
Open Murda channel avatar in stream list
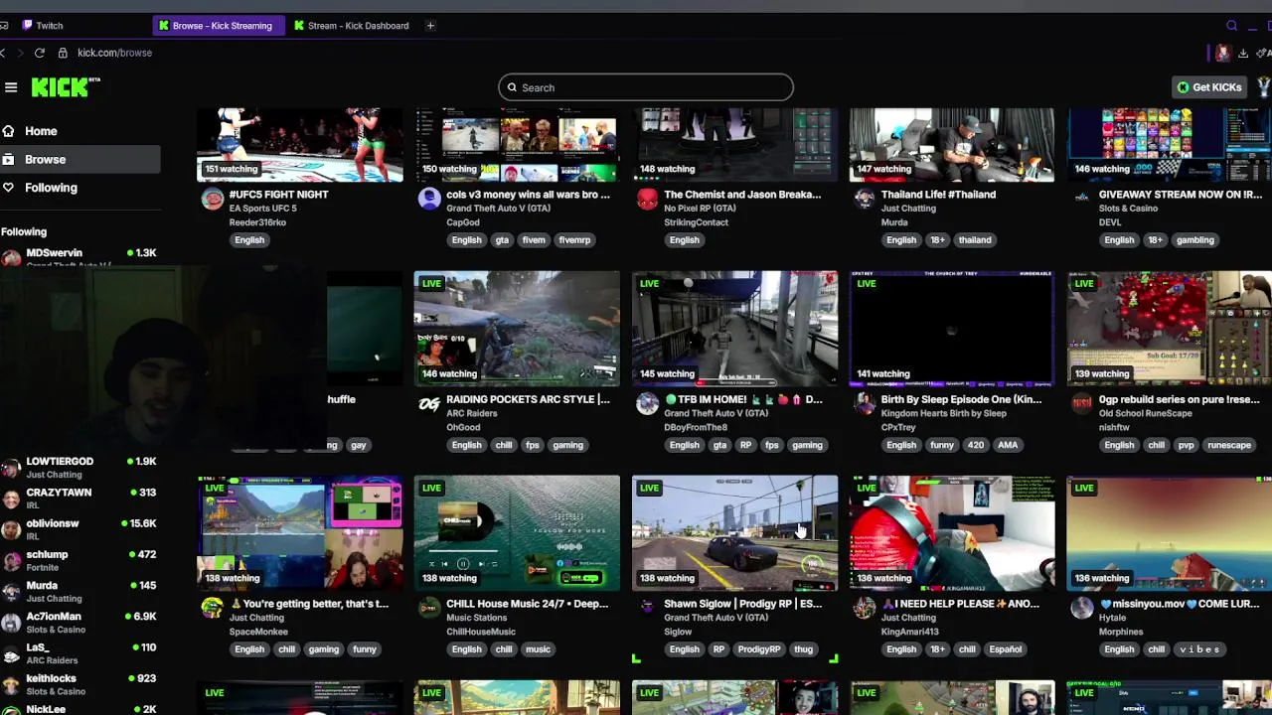coord(865,199)
